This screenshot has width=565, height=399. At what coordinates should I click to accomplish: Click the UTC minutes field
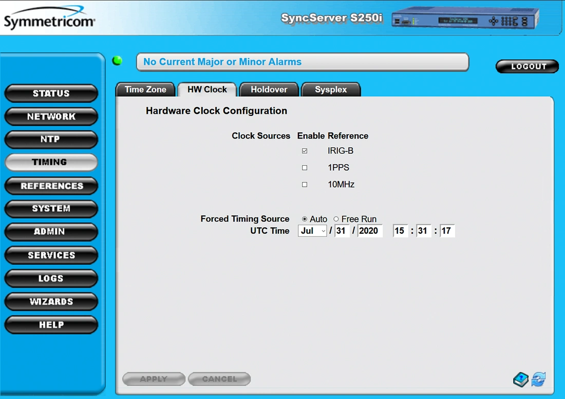[x=424, y=231]
